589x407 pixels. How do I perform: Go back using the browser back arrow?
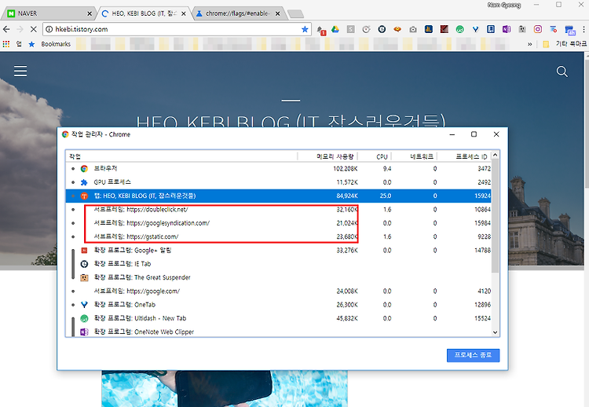(6, 29)
